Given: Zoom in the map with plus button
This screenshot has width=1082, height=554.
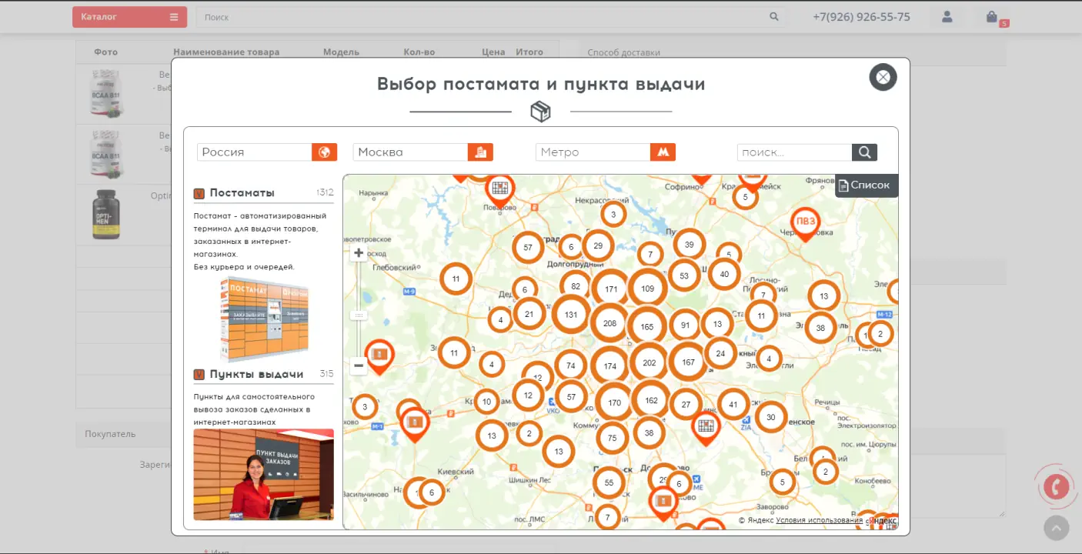Looking at the screenshot, I should coord(359,253).
